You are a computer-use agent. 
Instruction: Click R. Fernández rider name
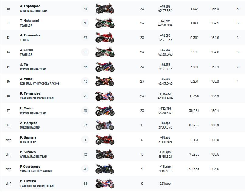coord(30,94)
